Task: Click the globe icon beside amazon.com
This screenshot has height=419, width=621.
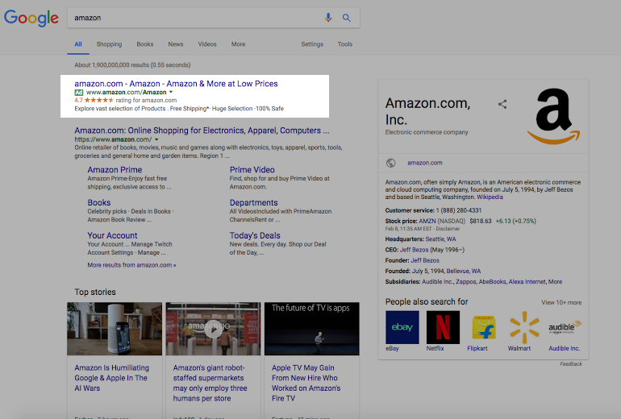Action: (391, 163)
